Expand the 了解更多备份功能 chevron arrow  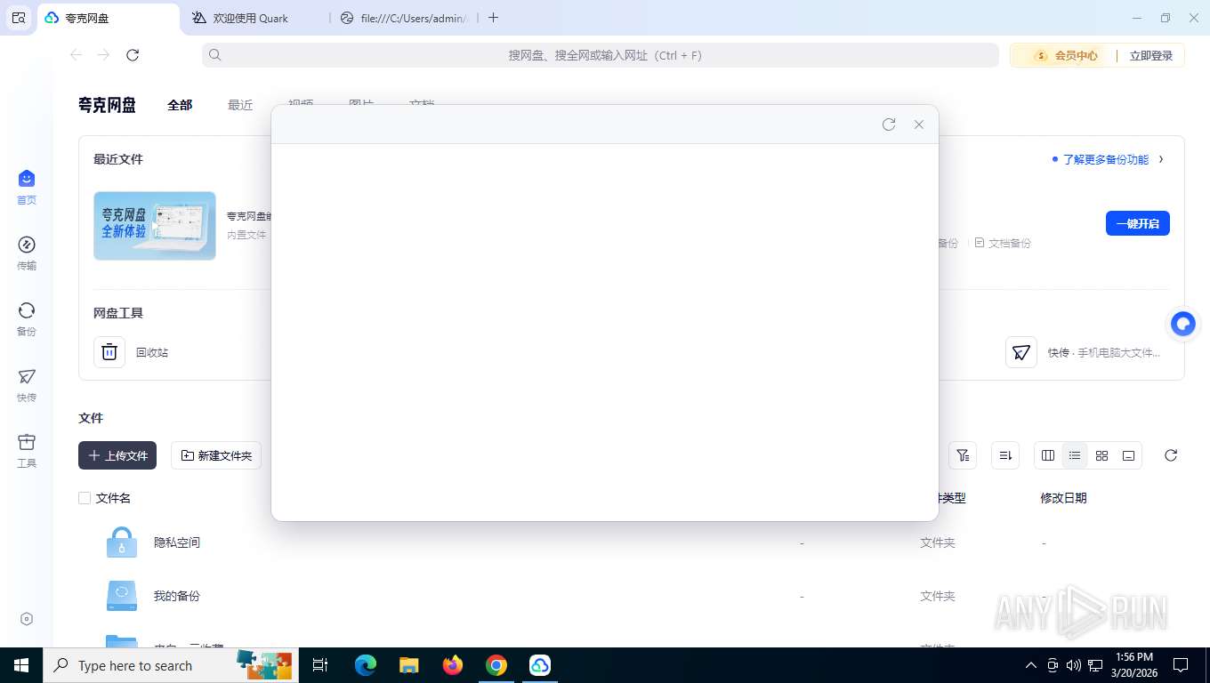1161,159
